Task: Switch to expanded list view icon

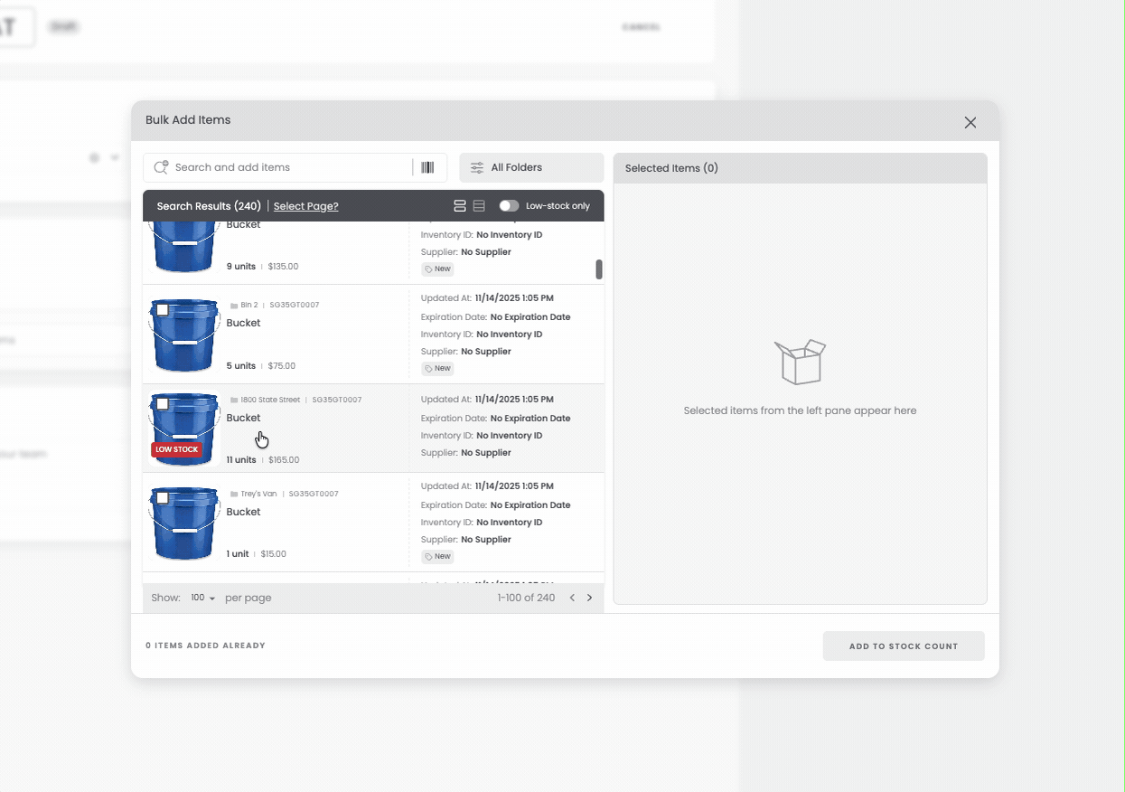Action: pyautogui.click(x=460, y=206)
